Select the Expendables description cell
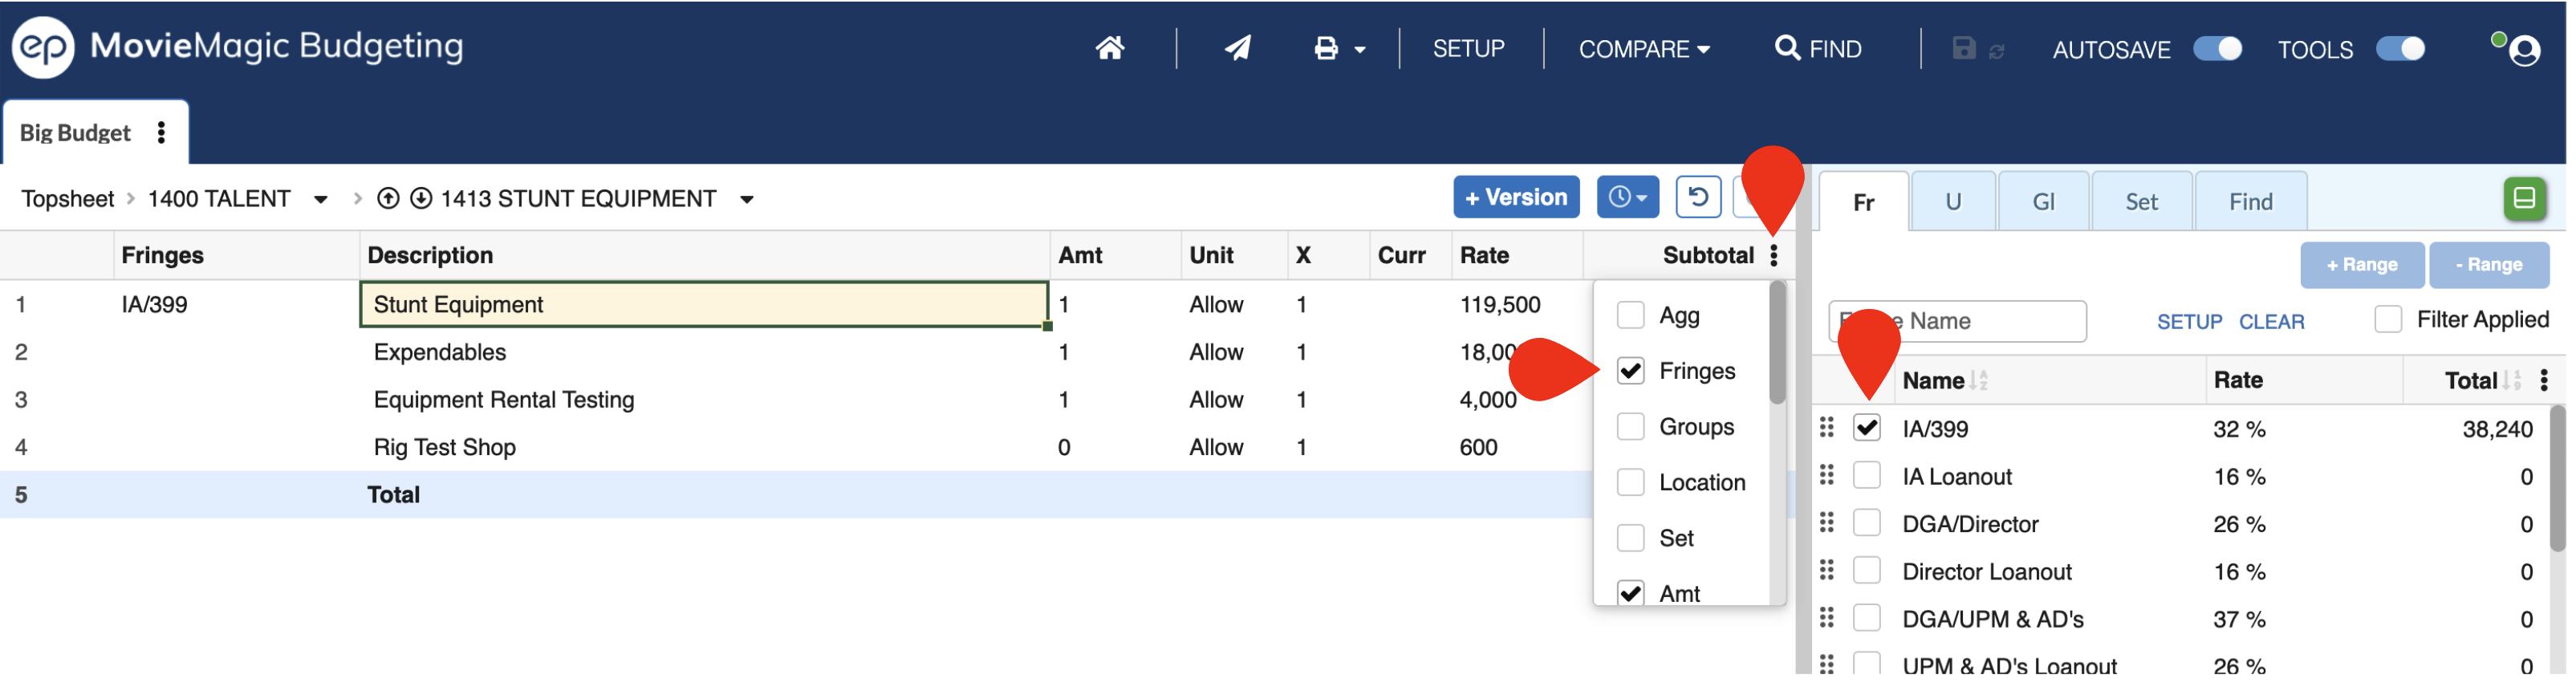 (704, 352)
